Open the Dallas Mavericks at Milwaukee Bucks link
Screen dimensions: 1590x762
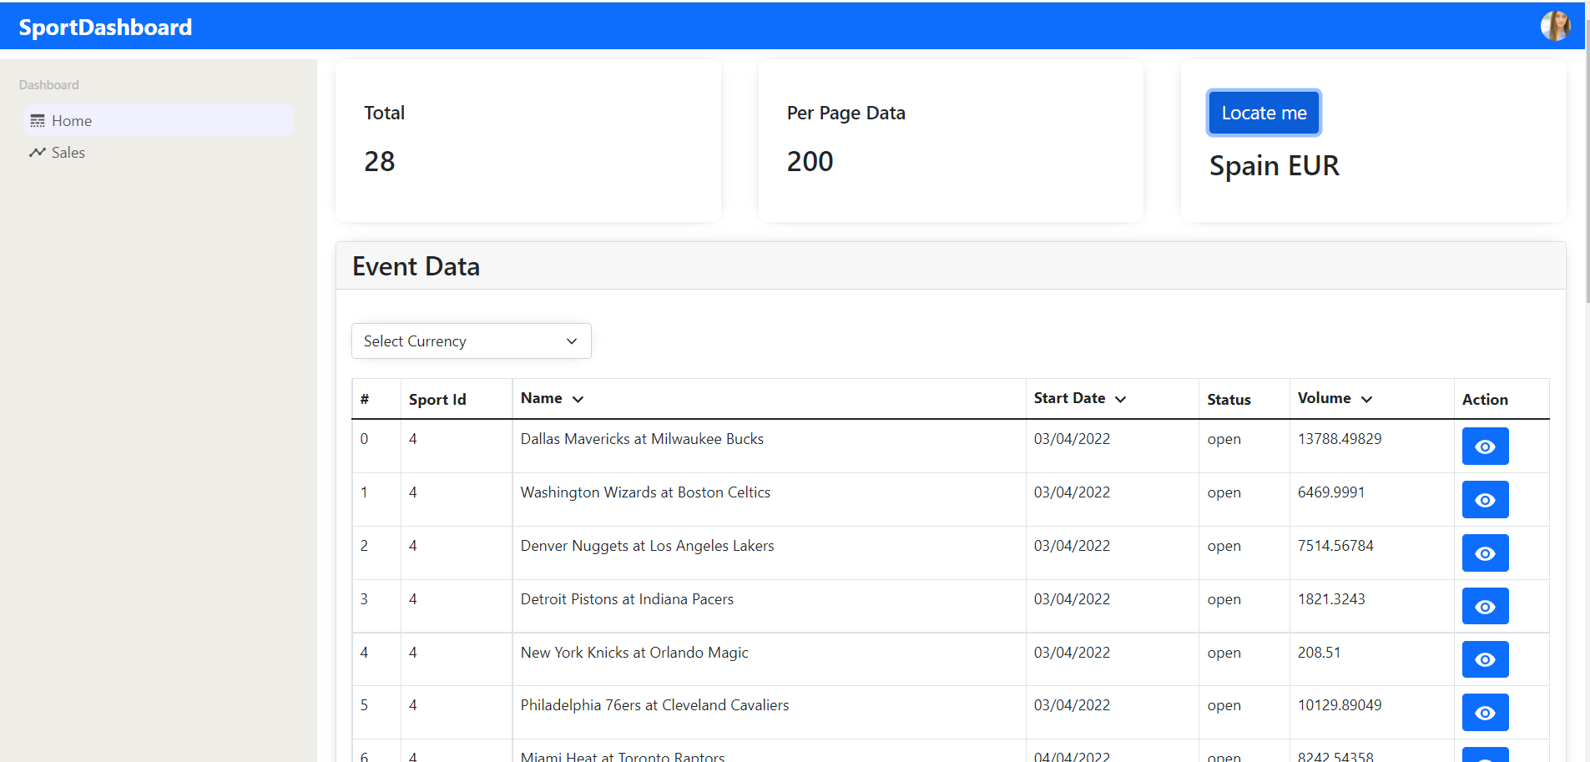point(641,438)
